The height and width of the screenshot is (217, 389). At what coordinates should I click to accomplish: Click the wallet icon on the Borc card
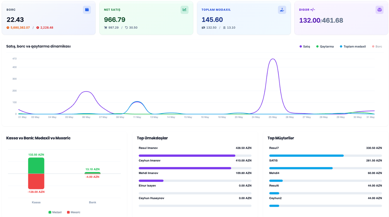(x=87, y=10)
